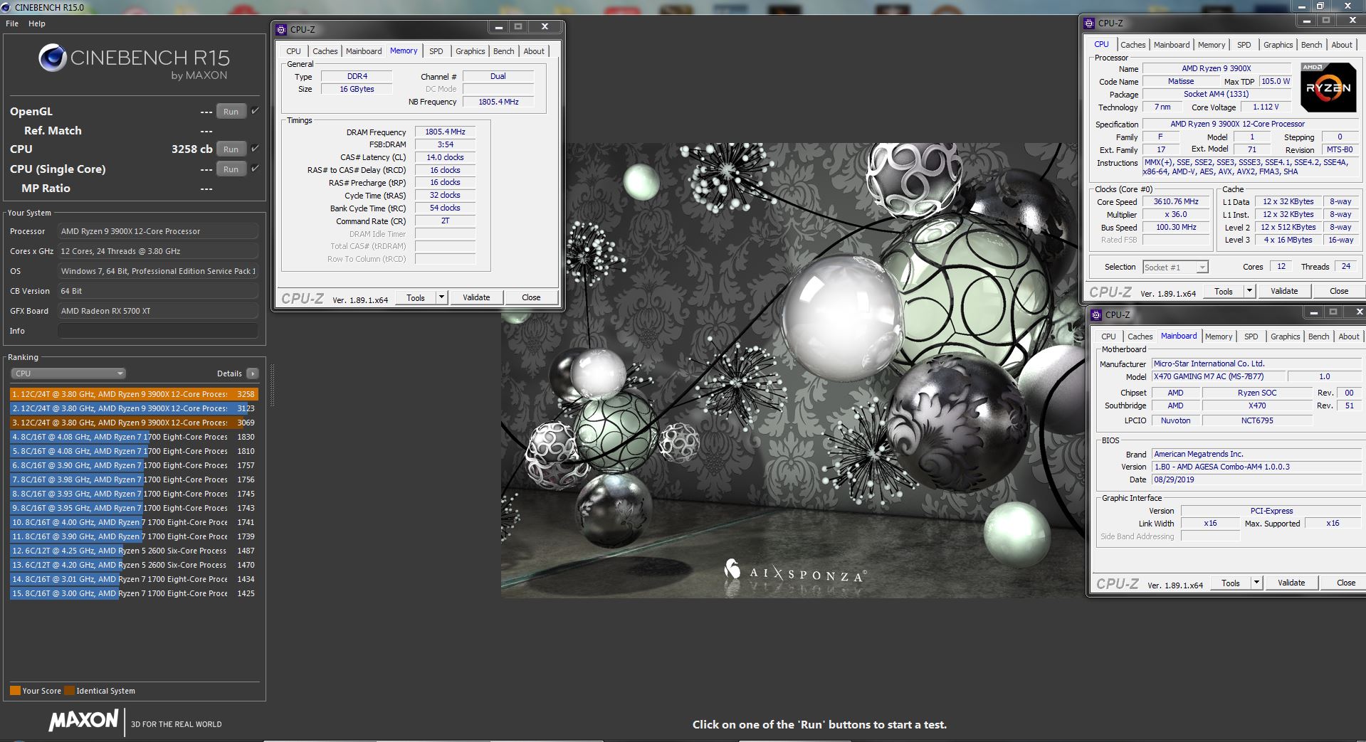Open the Help menu in Cinebench
1366x742 pixels.
click(x=36, y=23)
